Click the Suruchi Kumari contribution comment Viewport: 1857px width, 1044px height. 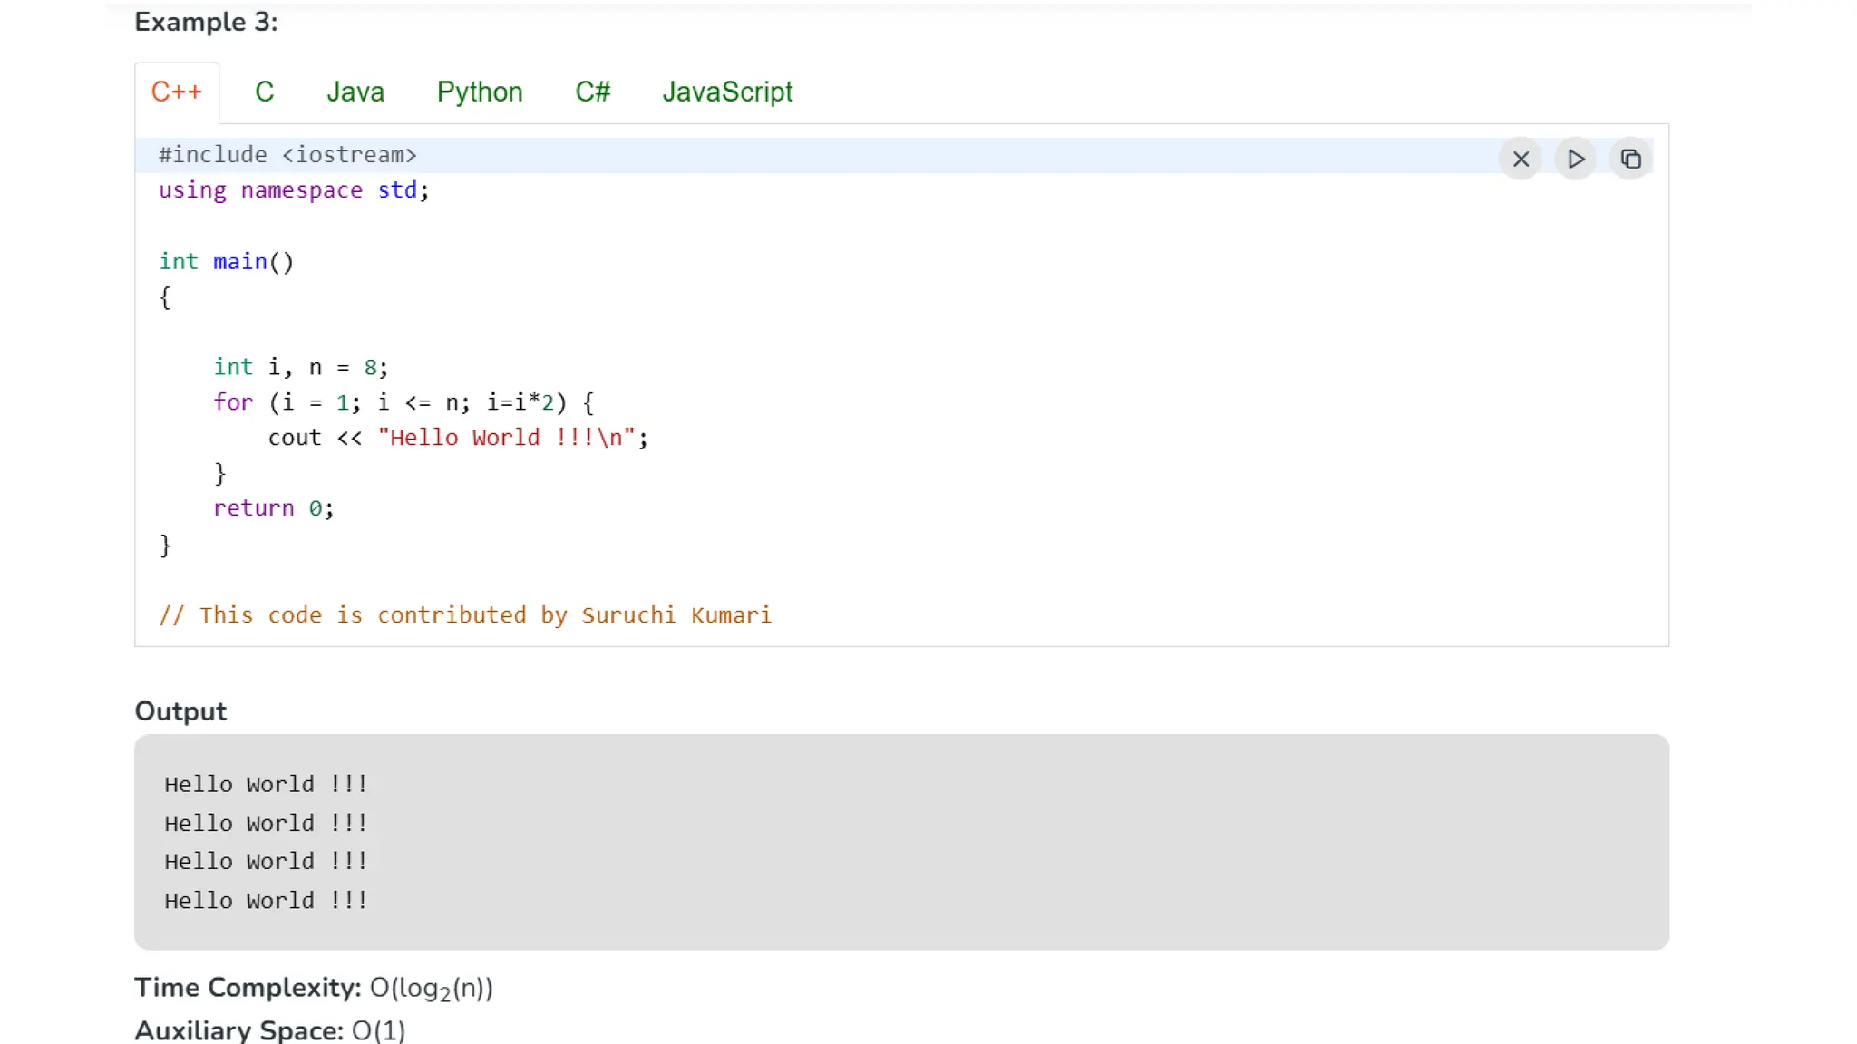click(465, 615)
